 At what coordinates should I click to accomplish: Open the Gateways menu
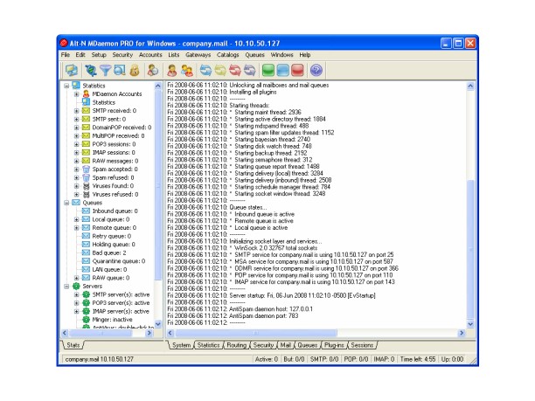pyautogui.click(x=198, y=54)
